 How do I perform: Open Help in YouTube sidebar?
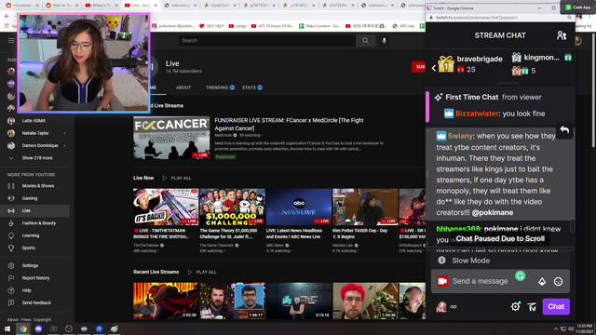coord(35,290)
